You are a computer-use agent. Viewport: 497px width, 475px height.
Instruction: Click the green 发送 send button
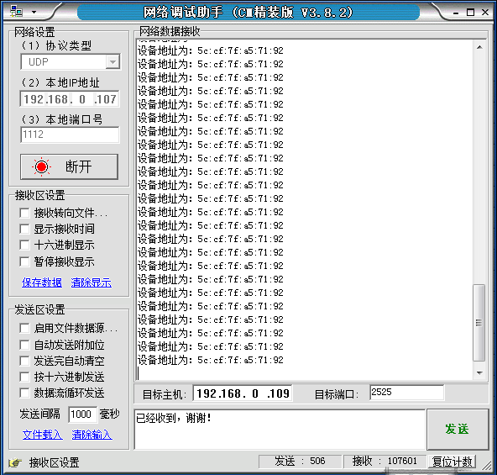click(x=458, y=430)
